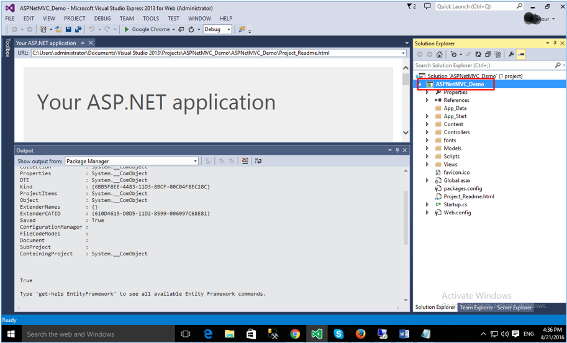Open Google Chrome from the taskbar
Screen dimensions: 567x343
click(295, 334)
